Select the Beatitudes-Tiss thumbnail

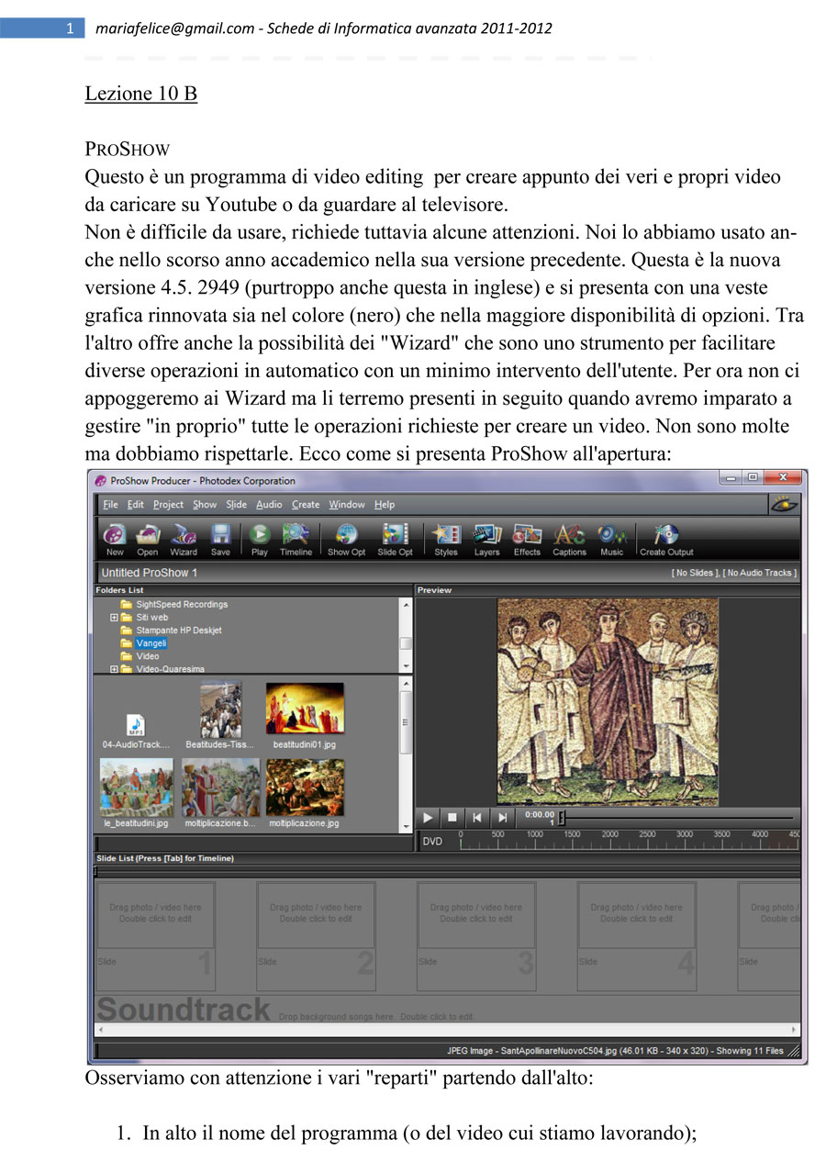pos(221,715)
